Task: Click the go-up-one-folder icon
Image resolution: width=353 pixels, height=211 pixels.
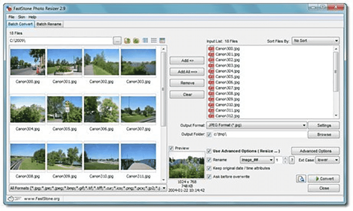Action: (x=127, y=41)
